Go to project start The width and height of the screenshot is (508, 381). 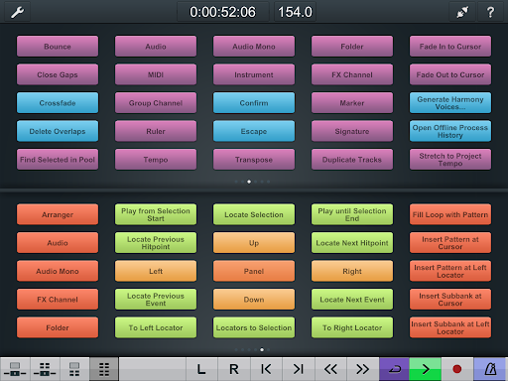tap(266, 369)
